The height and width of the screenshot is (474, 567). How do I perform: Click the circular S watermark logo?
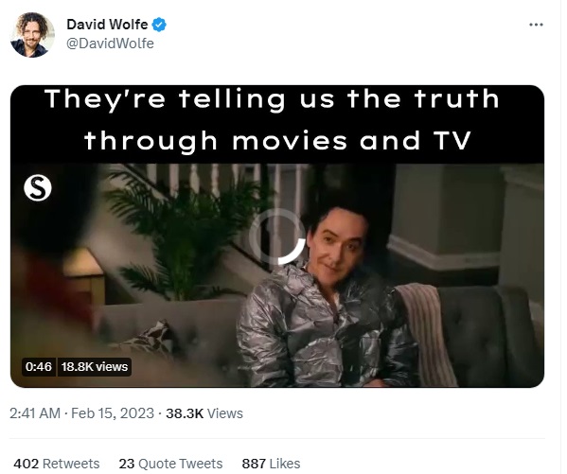(38, 188)
